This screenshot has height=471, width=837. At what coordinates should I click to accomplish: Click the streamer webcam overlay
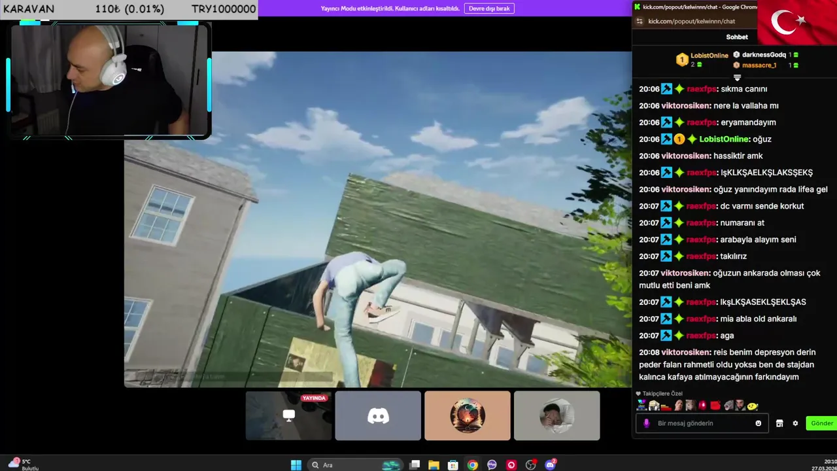click(109, 80)
